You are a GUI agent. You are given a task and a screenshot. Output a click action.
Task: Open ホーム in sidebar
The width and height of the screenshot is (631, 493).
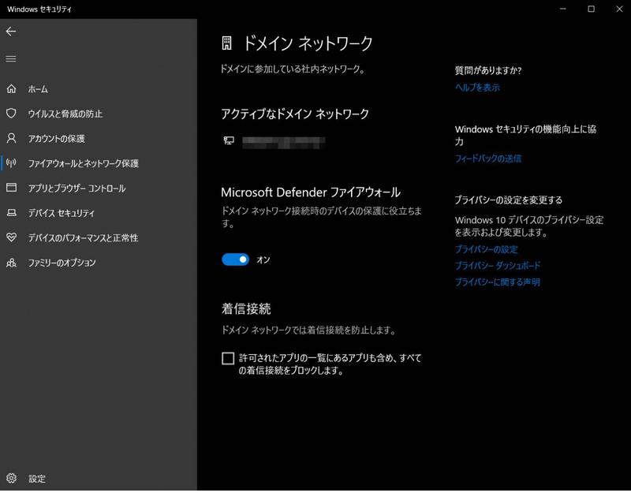click(x=38, y=89)
